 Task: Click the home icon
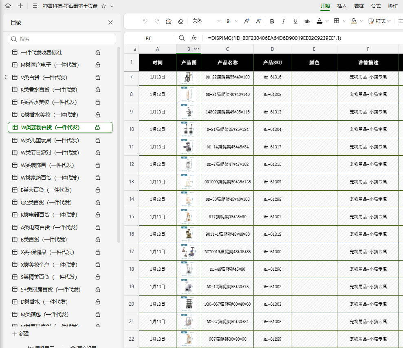click(x=8, y=6)
